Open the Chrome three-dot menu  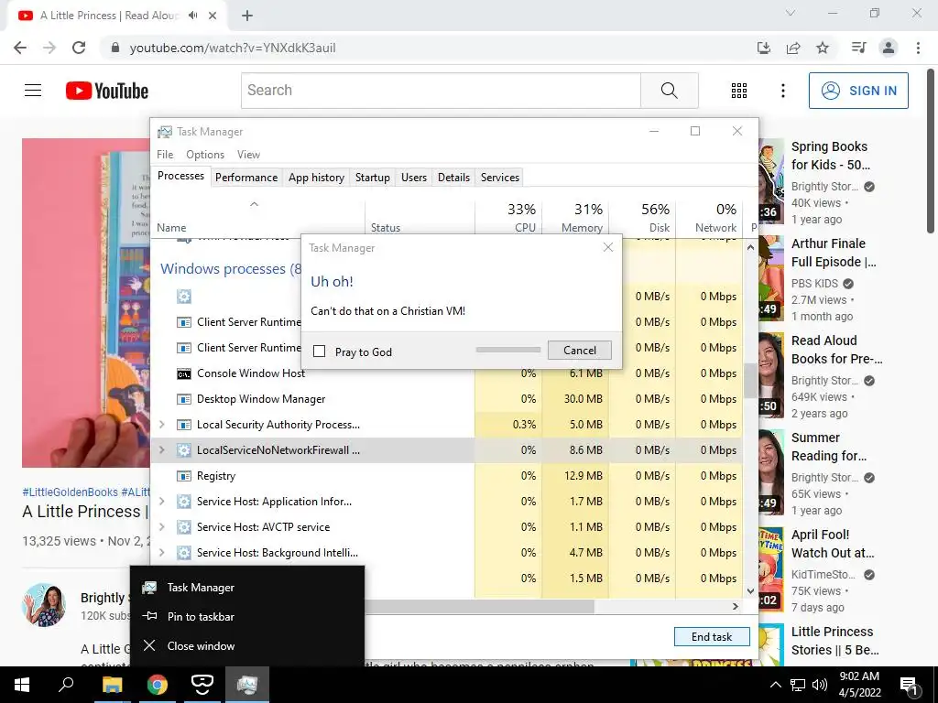[x=918, y=48]
